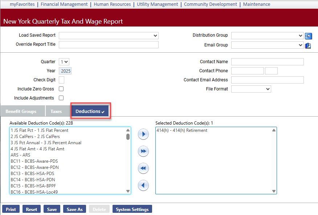Expand the Load Saved Report dropdown
318x215 pixels.
coord(109,36)
